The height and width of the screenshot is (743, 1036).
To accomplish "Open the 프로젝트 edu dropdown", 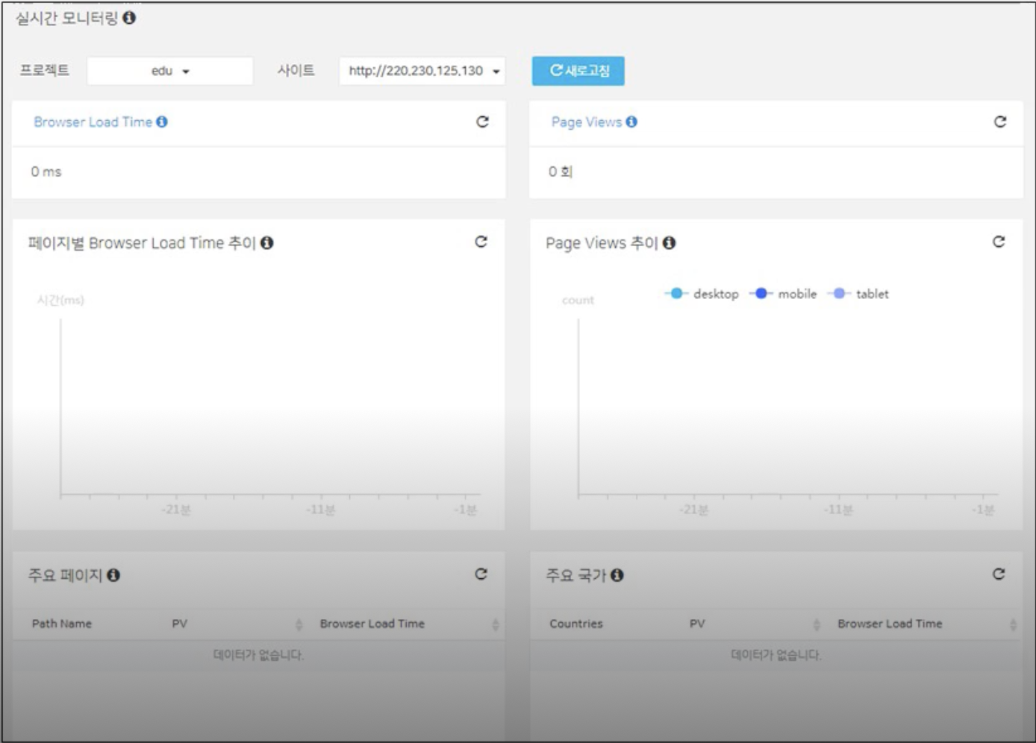I will tap(170, 71).
